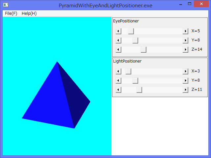
Task: Click right arrow of EyePositioner Z scrollbar
Action: pos(185,50)
